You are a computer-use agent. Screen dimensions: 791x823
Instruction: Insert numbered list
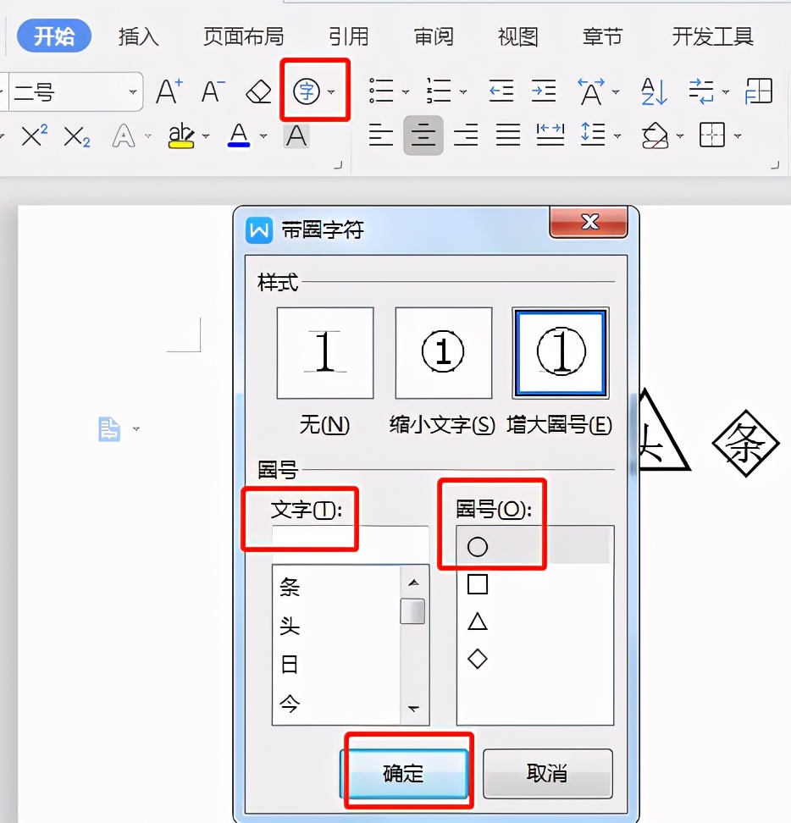(439, 91)
